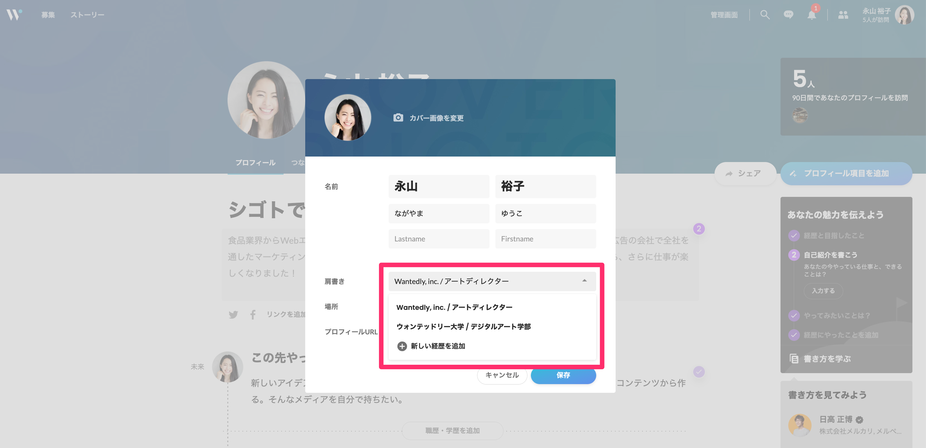926x448 pixels.
Task: Click the Lastname input field
Action: 438,239
